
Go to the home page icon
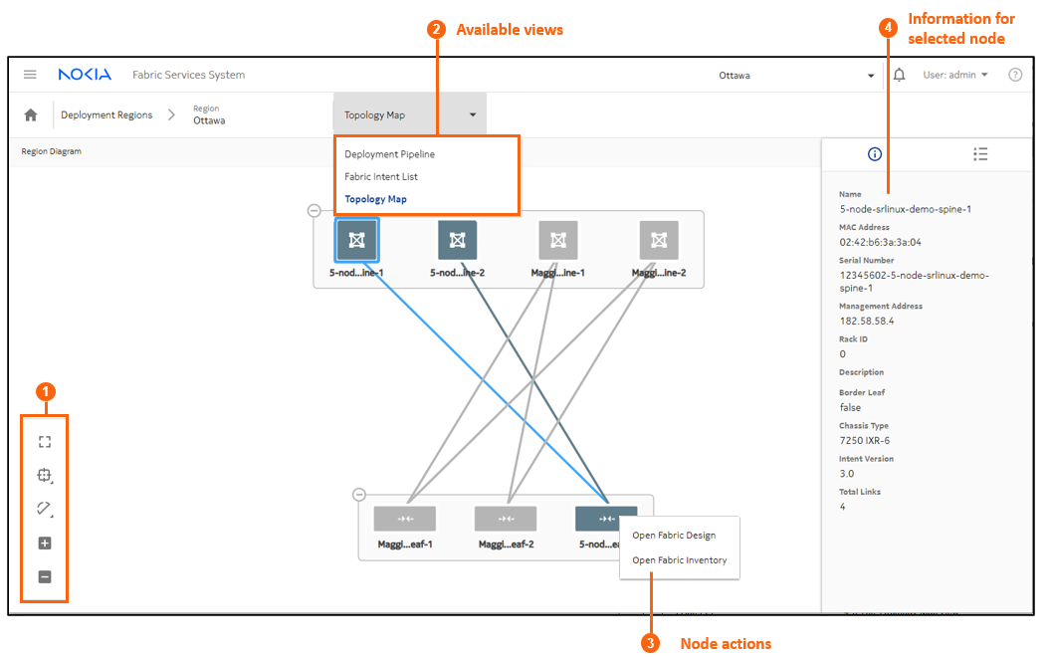point(31,115)
